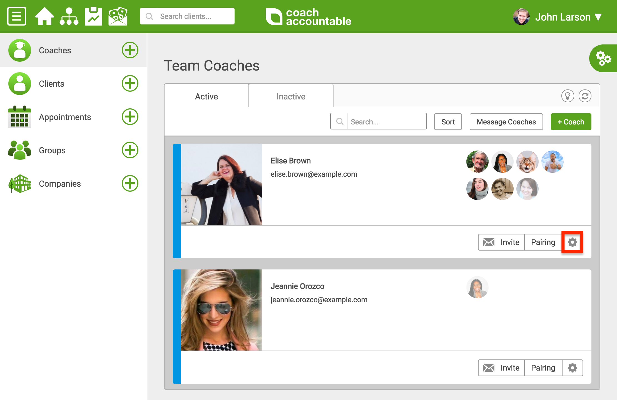This screenshot has width=617, height=400.
Task: Click the Coach Accountable logo
Action: [308, 17]
